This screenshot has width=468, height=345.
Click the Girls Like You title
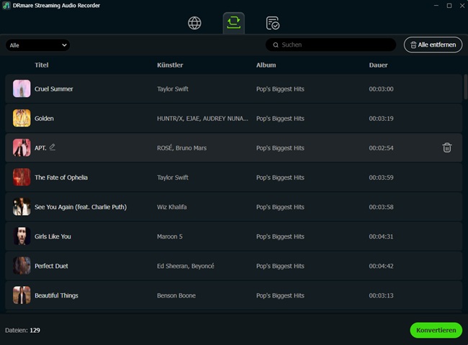point(53,236)
